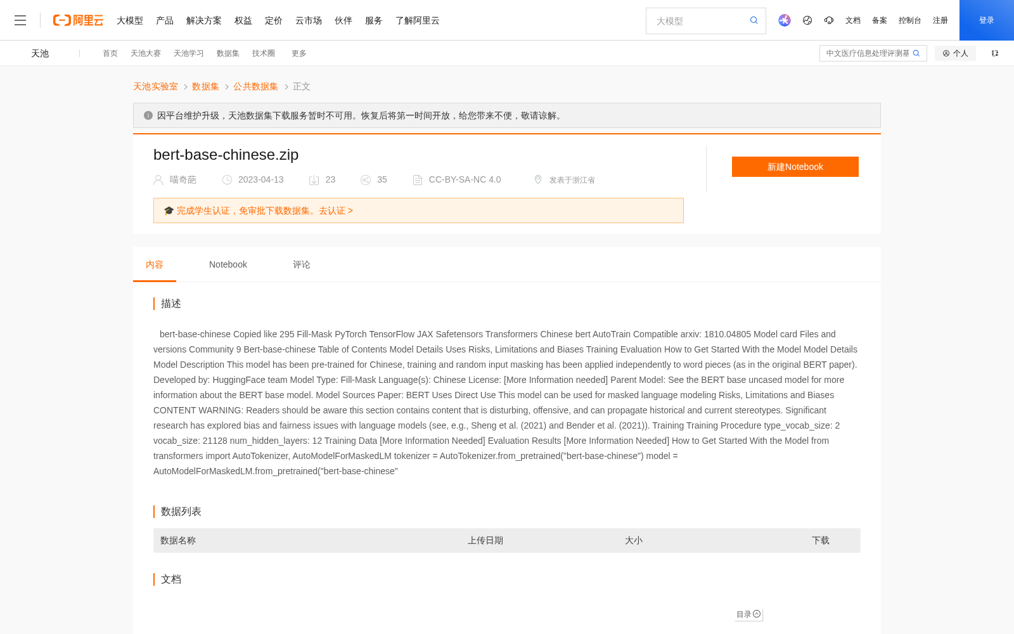Click 数据集 breadcrumb
This screenshot has height=634, width=1014.
(x=205, y=86)
